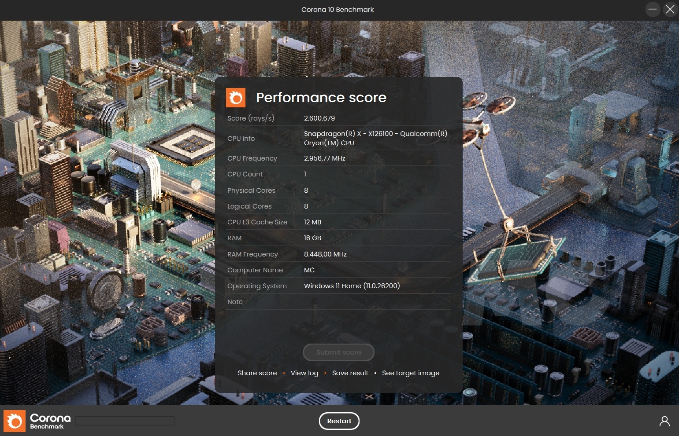Click the Physical Cores value 8
Viewport: 679px width, 436px height.
[306, 191]
